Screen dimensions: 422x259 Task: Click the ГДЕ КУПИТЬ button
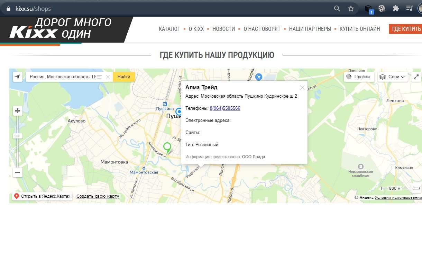405,29
